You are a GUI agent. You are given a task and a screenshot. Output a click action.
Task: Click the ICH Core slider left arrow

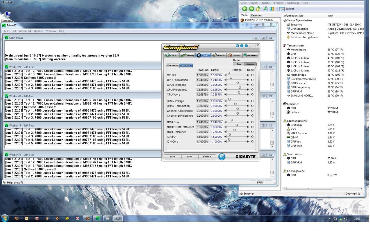click(225, 142)
